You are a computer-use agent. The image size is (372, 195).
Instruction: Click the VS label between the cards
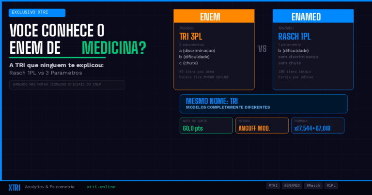pos(263,49)
